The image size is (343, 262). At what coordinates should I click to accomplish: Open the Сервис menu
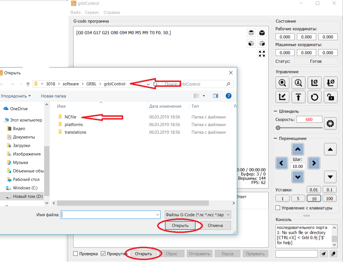[92, 13]
